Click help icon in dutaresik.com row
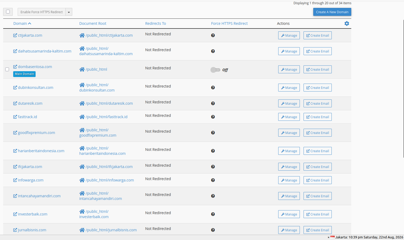Viewport: 404px width, 240px height. [x=213, y=103]
